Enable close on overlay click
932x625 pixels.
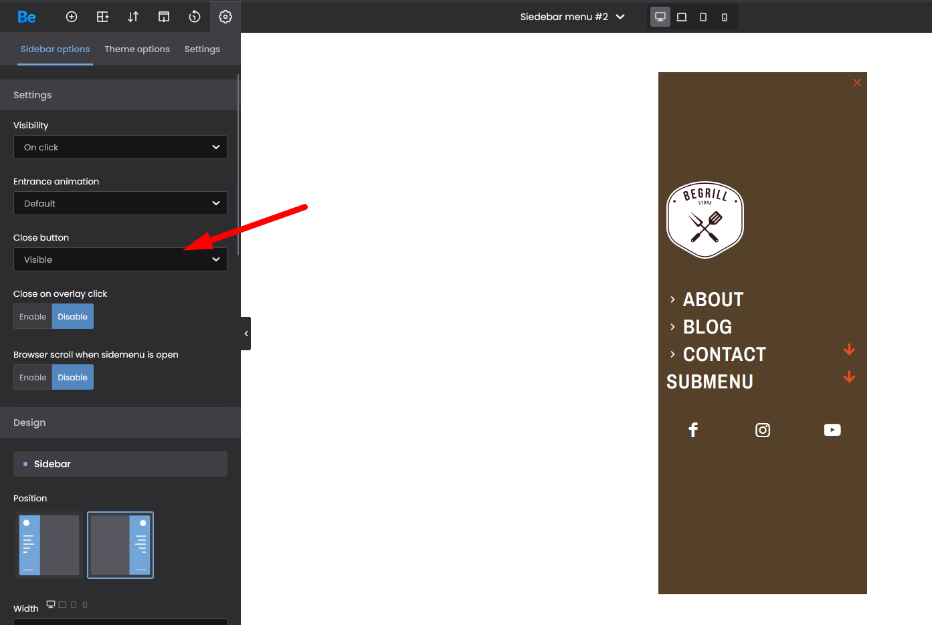tap(33, 316)
